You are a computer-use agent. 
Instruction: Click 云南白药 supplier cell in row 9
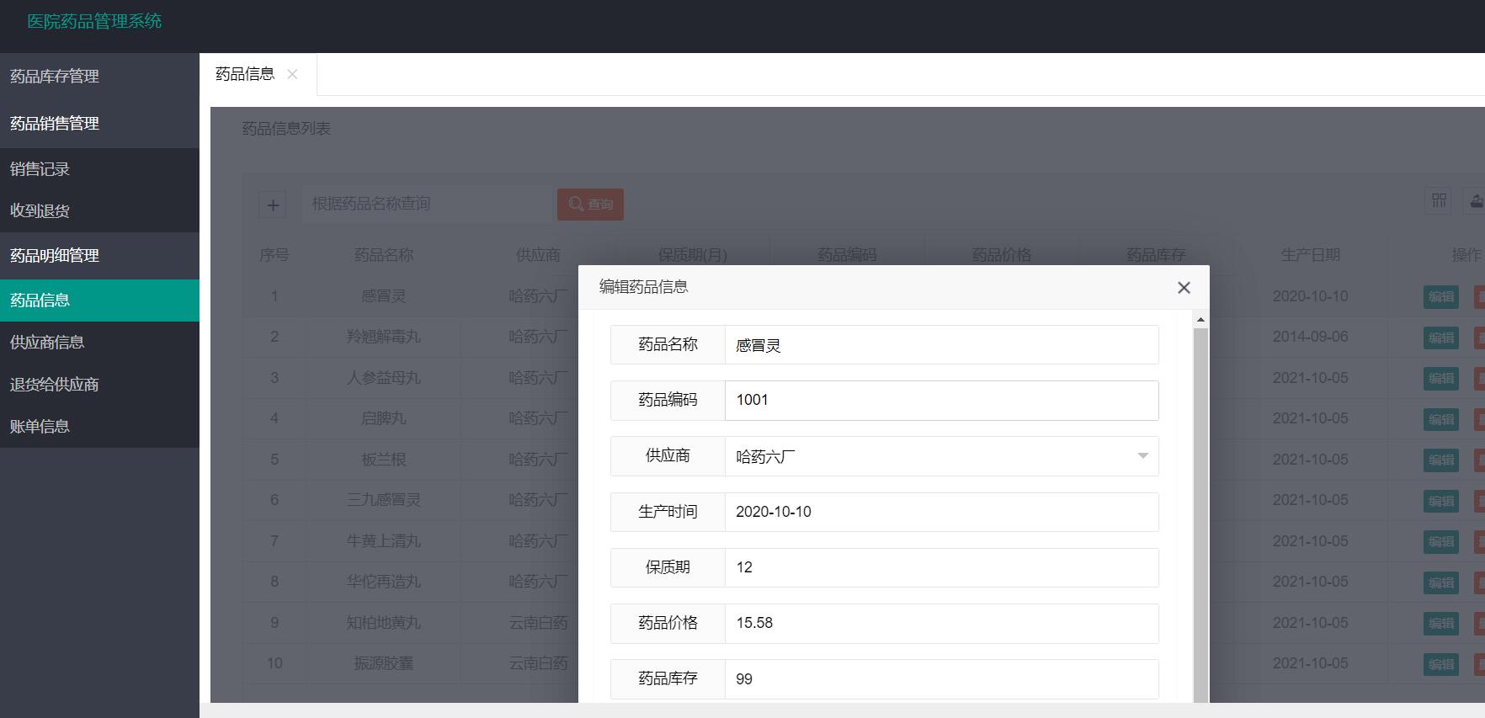[538, 623]
